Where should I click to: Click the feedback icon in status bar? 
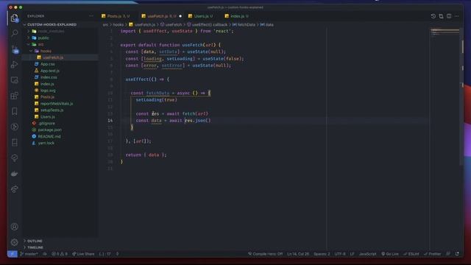[448, 254]
